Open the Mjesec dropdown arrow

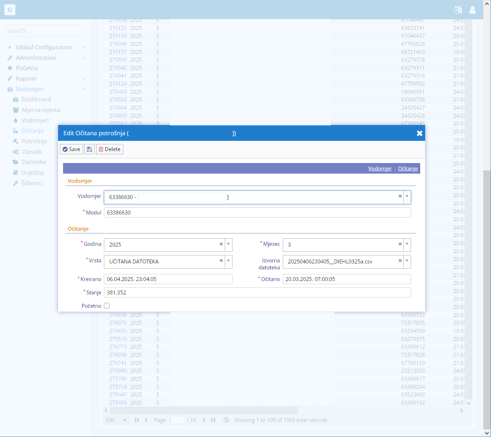pos(407,244)
